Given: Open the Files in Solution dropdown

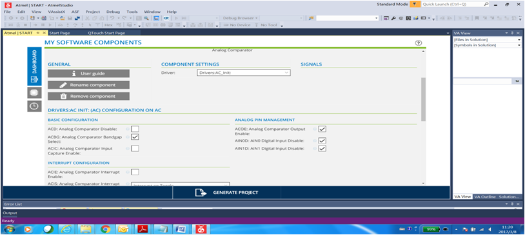Looking at the screenshot, I should (x=487, y=40).
